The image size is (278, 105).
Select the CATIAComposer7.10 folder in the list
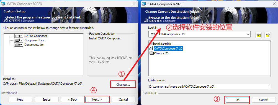(166, 48)
